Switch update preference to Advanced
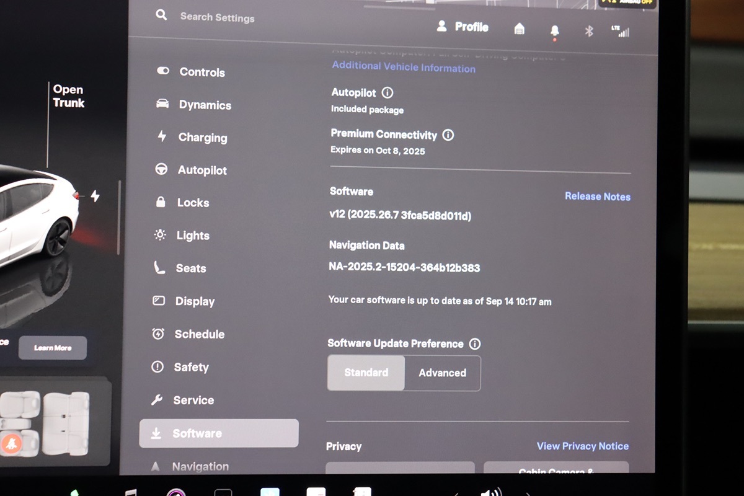This screenshot has width=744, height=496. click(x=442, y=373)
